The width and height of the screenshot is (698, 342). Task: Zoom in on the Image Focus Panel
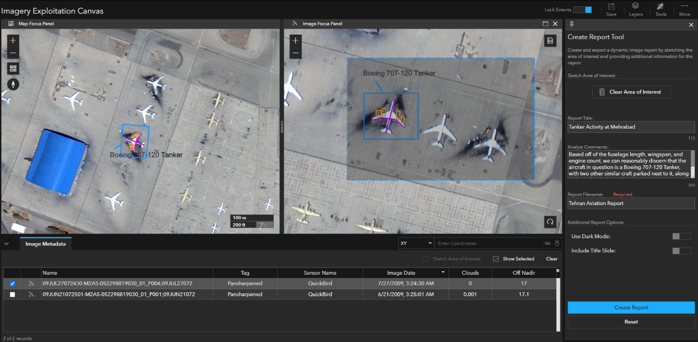pyautogui.click(x=295, y=40)
